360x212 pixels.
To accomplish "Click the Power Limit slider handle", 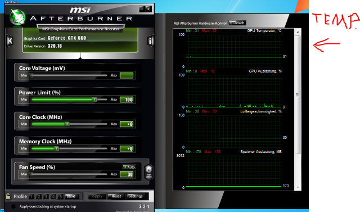I will pos(94,100).
